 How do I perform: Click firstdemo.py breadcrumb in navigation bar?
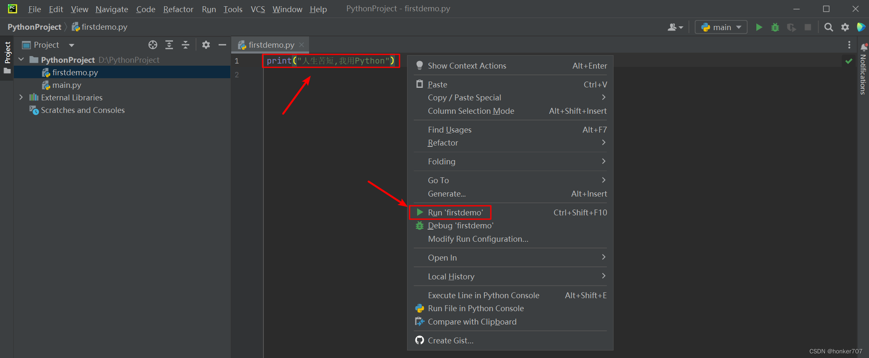pos(100,27)
